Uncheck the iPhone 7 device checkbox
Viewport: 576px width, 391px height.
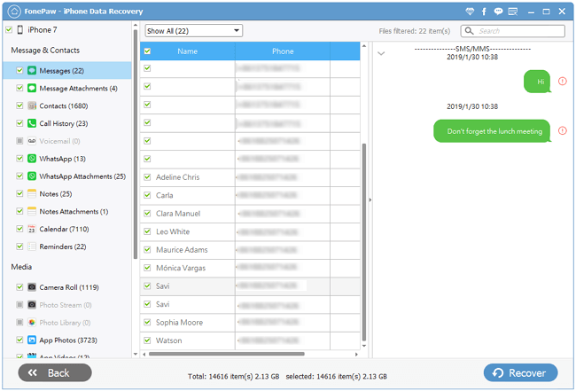coord(9,30)
